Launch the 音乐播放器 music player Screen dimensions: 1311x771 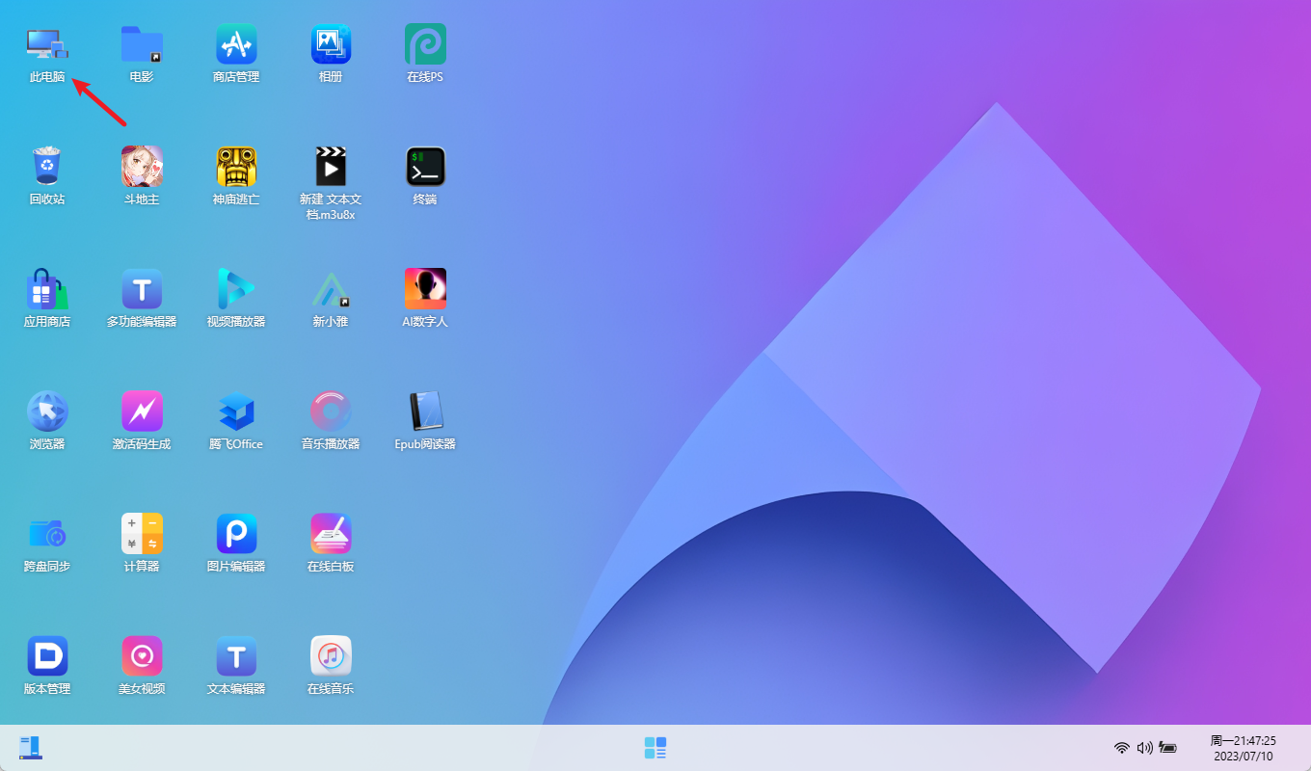[x=331, y=412]
